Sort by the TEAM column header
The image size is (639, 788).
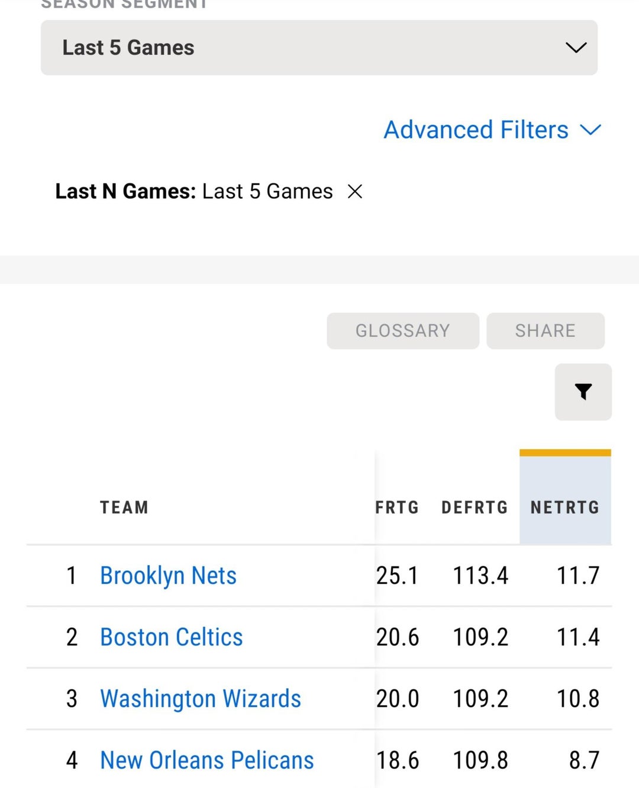[x=124, y=508]
